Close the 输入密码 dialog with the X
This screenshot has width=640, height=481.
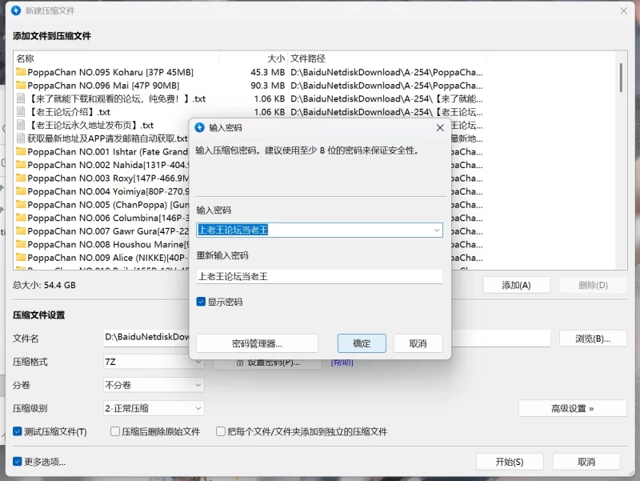(439, 127)
